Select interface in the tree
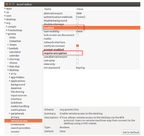Screen dimensions: 144x136 [x=16, y=99]
